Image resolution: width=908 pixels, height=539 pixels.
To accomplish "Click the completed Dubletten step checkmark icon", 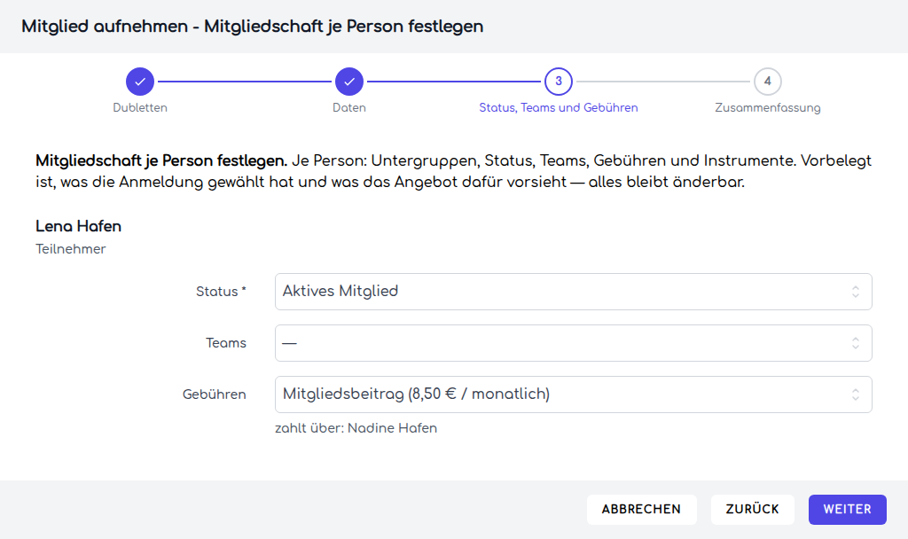I will click(x=140, y=82).
